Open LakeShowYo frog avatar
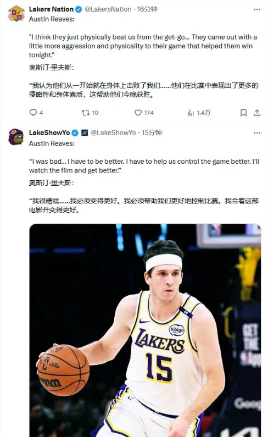 tap(16, 137)
